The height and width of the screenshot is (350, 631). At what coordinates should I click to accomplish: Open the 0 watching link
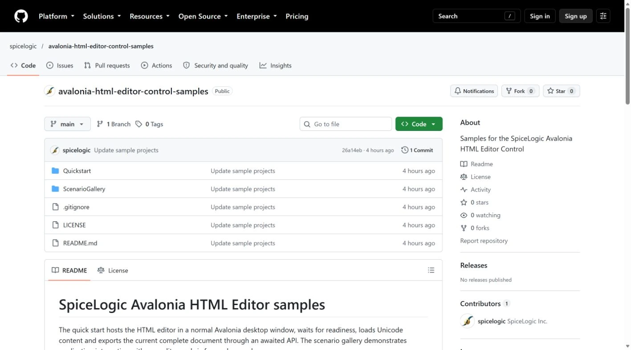click(x=480, y=215)
